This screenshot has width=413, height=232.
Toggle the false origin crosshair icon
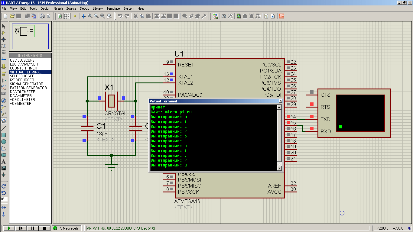point(75,16)
